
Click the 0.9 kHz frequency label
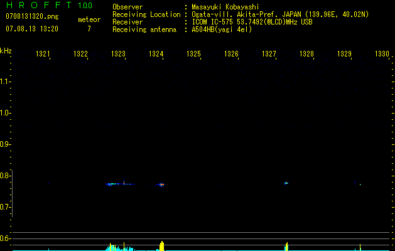pos(5,144)
